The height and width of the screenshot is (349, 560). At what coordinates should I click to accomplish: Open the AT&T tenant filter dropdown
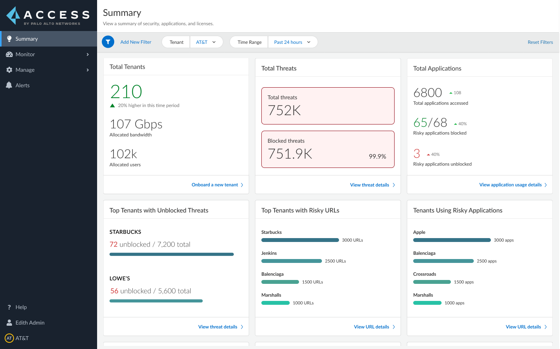tap(206, 42)
